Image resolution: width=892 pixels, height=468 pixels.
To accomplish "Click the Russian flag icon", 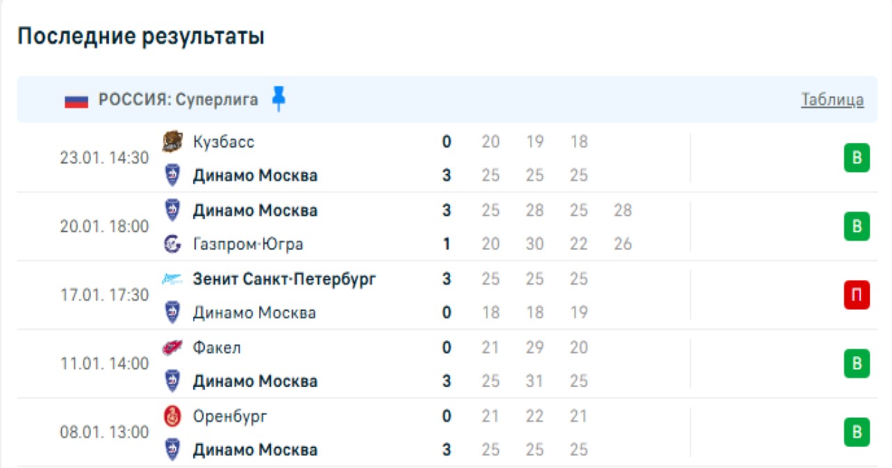I will pyautogui.click(x=77, y=100).
